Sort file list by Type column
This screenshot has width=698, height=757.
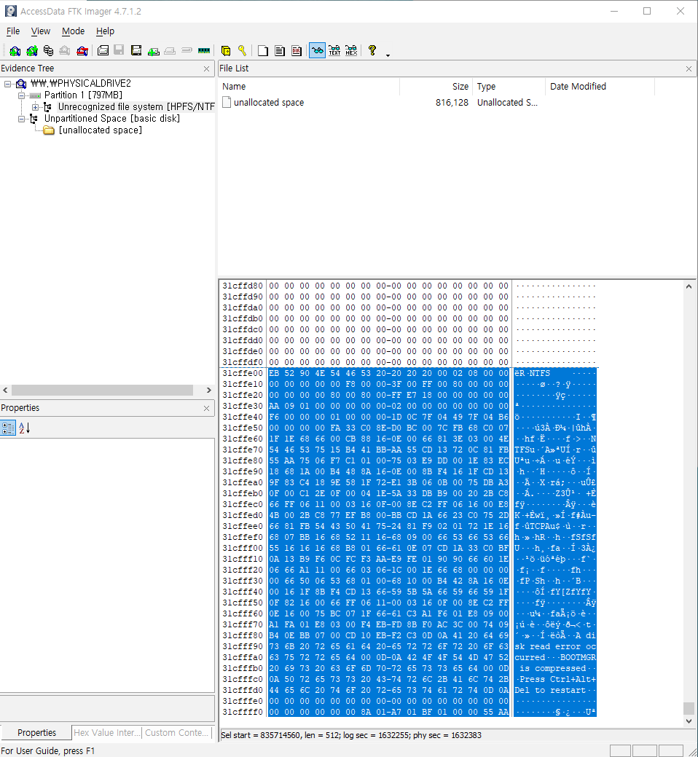pyautogui.click(x=509, y=87)
